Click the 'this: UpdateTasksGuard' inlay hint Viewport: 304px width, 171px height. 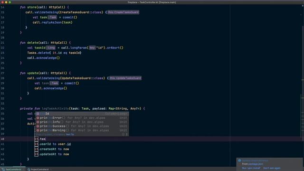click(x=125, y=78)
